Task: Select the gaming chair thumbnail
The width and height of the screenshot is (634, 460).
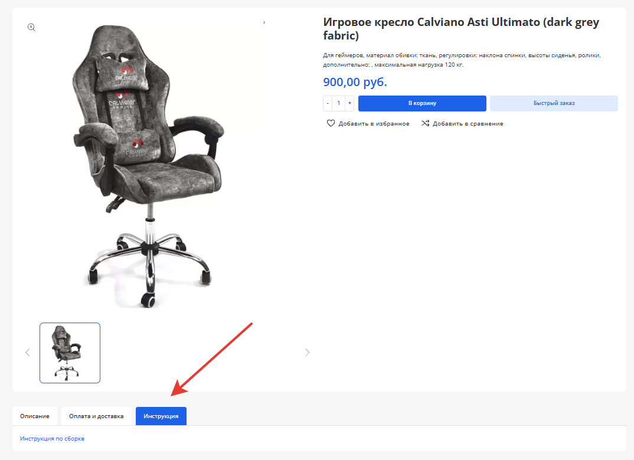Action: (x=70, y=353)
